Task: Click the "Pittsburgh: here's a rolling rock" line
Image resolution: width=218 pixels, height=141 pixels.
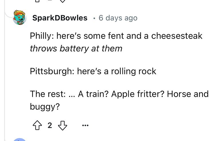Action: pyautogui.click(x=93, y=71)
